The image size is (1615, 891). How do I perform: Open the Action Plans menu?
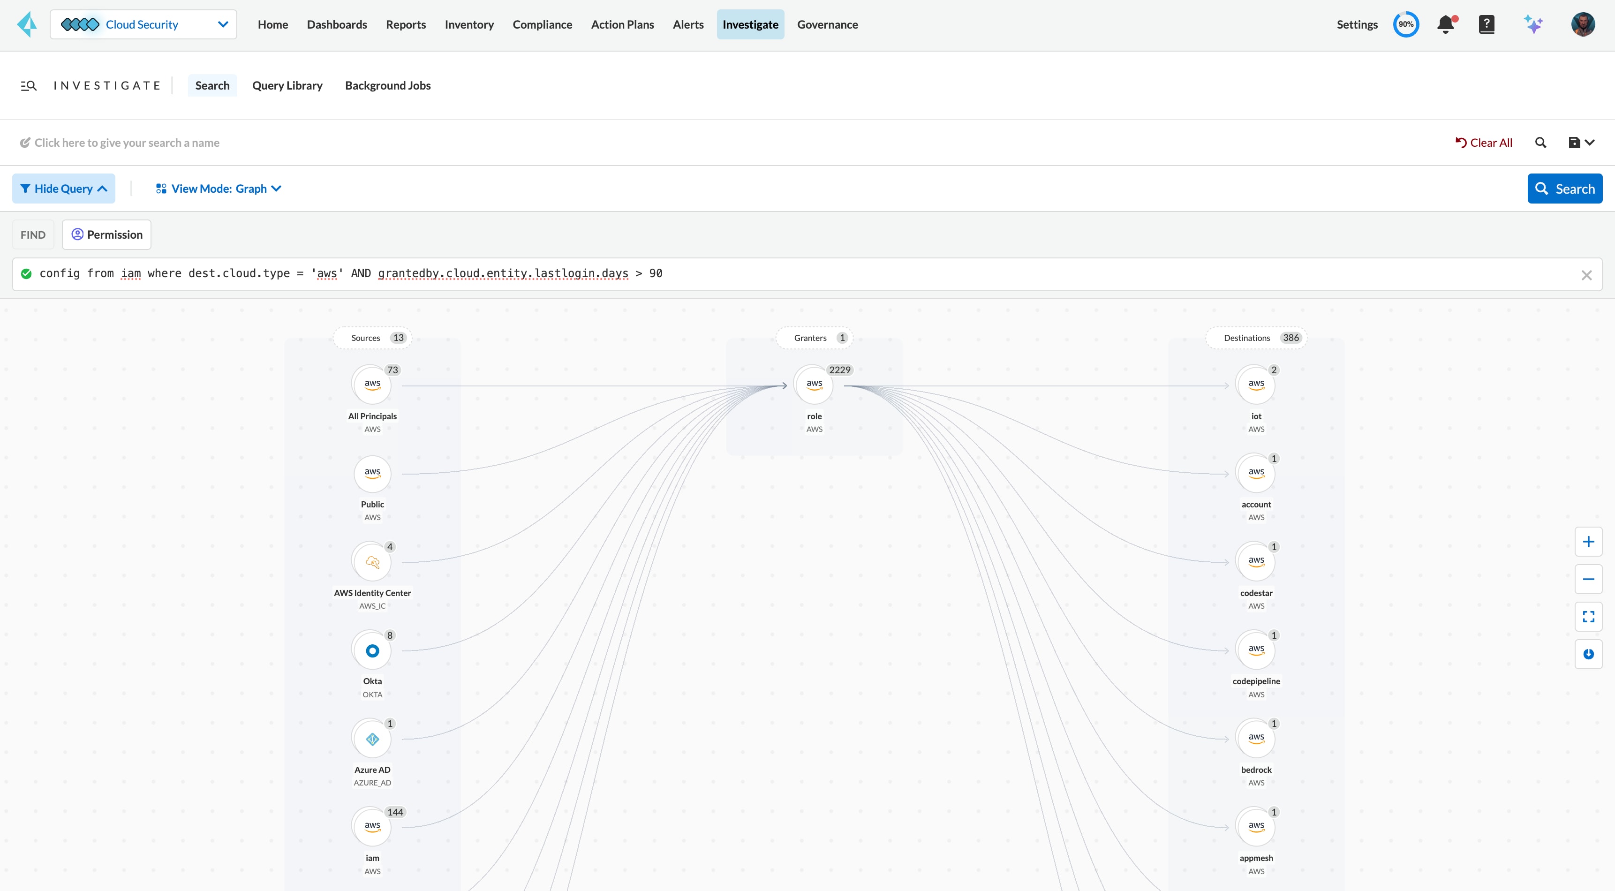click(622, 24)
